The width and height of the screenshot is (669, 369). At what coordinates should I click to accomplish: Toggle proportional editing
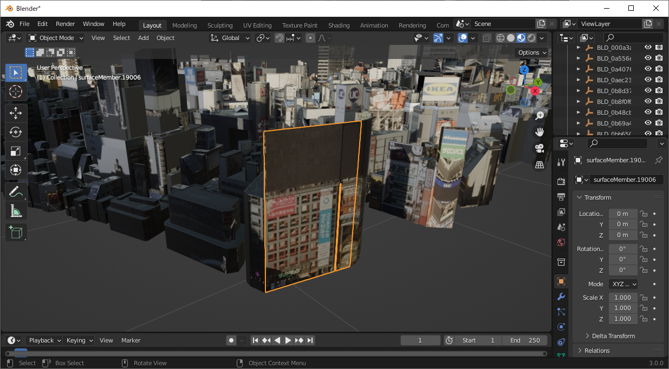coord(310,38)
